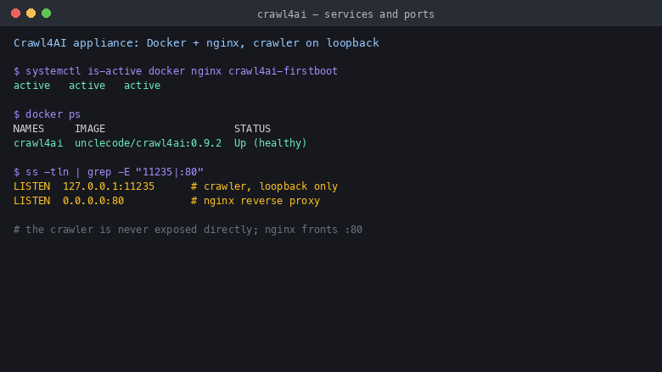Click the '$ docker ps' command line

click(47, 114)
